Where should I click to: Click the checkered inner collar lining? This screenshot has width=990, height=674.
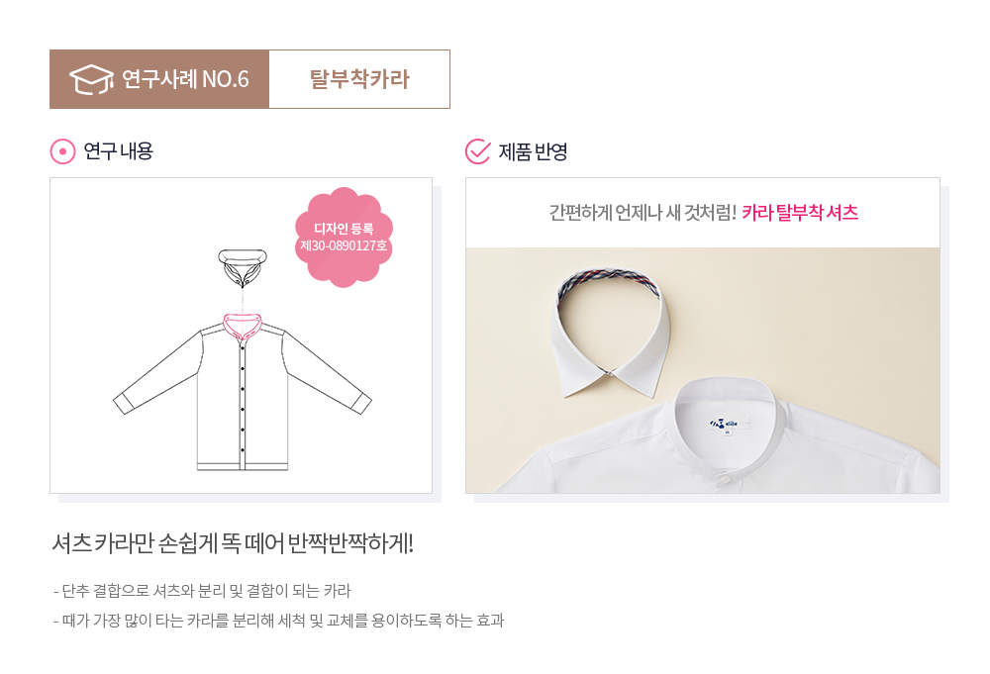[x=609, y=280]
